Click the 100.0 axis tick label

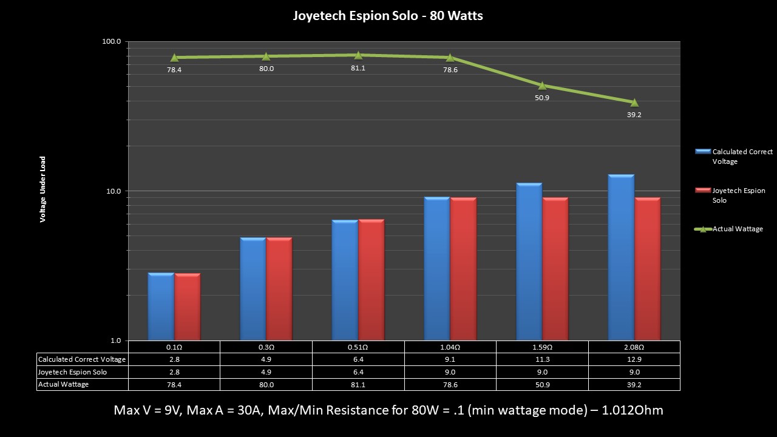[111, 41]
